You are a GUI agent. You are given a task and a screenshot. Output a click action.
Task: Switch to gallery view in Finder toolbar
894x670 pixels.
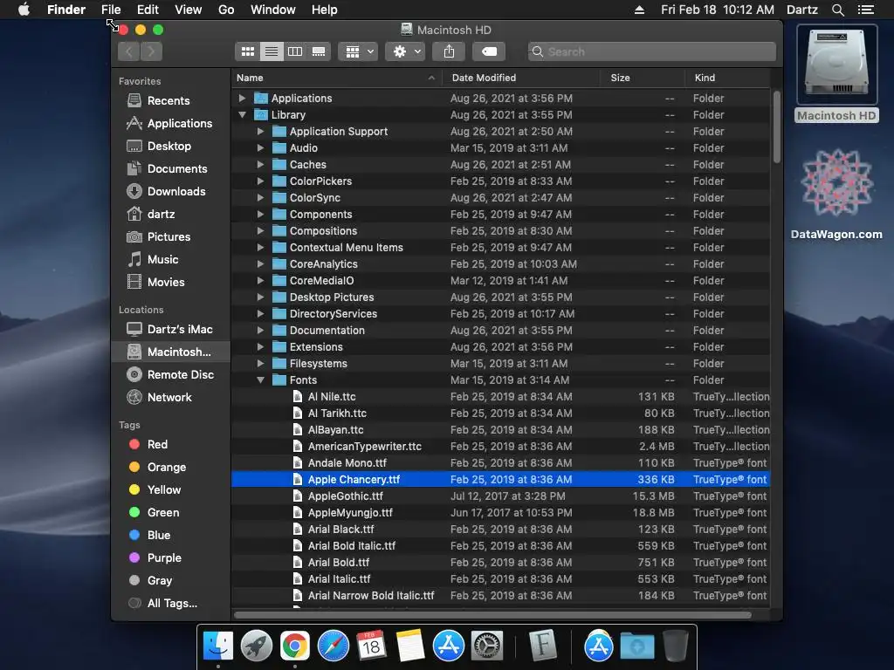tap(319, 51)
